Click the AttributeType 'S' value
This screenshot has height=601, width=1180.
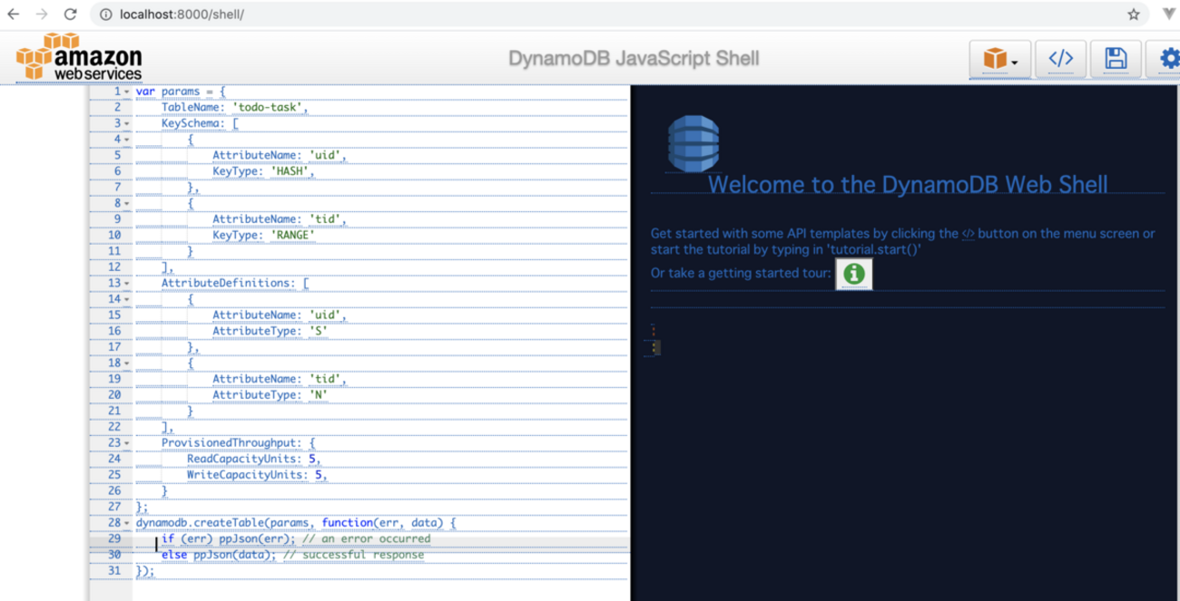click(x=319, y=331)
